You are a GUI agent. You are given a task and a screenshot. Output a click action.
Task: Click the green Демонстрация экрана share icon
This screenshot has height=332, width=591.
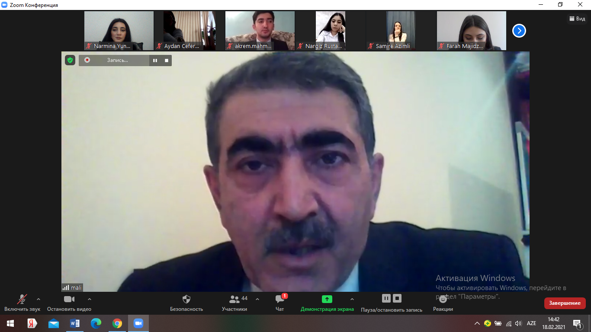[327, 299]
